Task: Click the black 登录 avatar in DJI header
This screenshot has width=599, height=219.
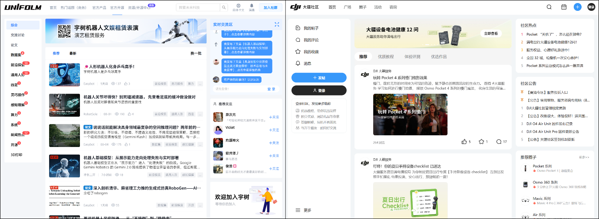Action: [591, 7]
